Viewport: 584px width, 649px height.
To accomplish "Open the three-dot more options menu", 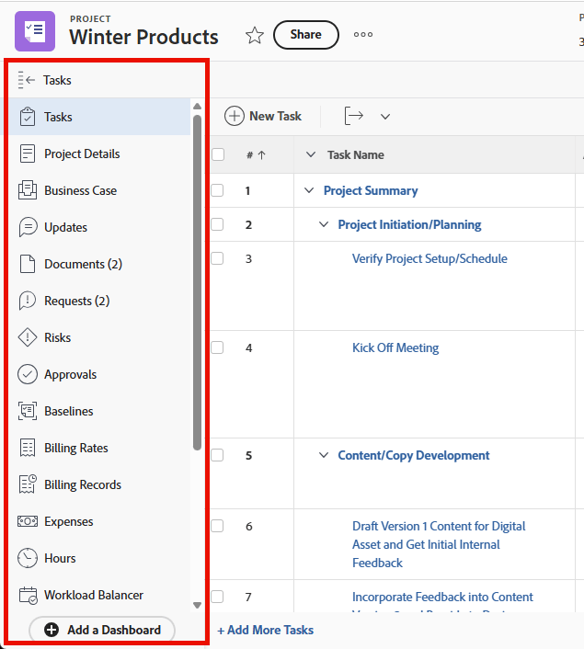I will 363,35.
